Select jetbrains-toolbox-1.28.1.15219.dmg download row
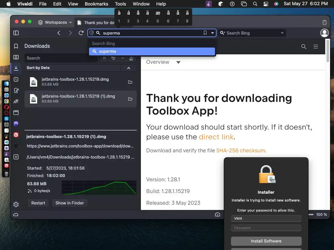Screen dimensions: 334x250 click(81, 82)
